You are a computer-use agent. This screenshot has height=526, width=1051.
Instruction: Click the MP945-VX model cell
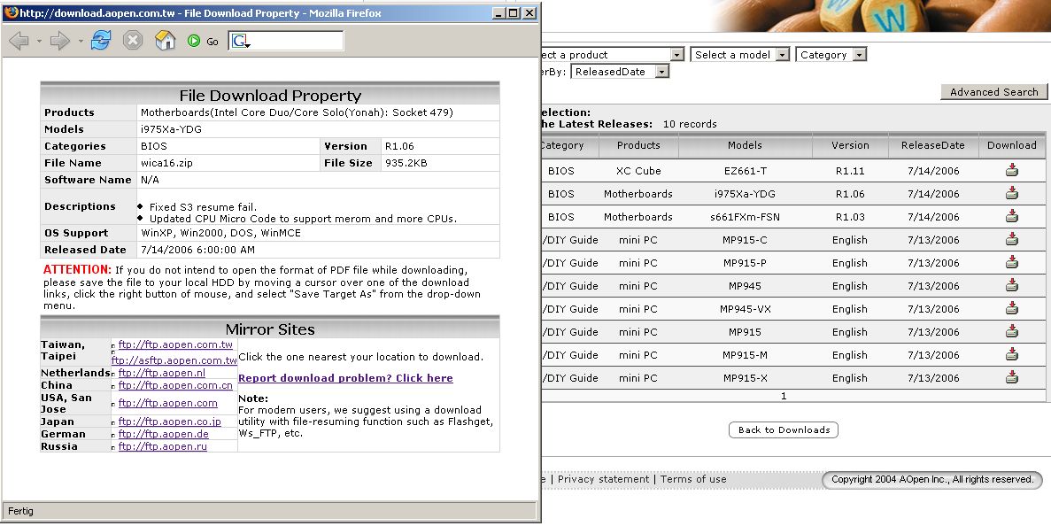coord(745,309)
